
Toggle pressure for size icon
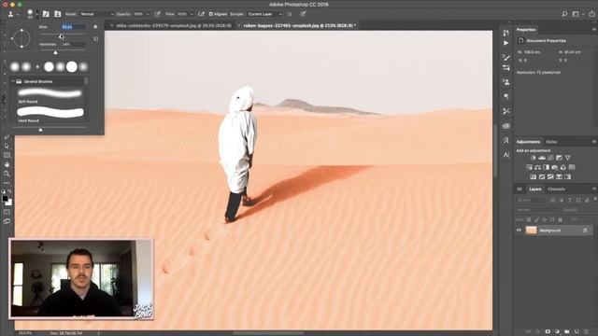pyautogui.click(x=303, y=14)
